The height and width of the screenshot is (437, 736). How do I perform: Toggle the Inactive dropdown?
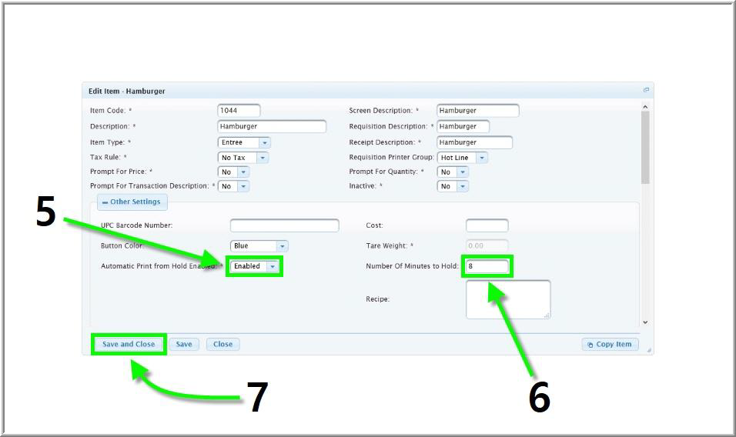[462, 186]
